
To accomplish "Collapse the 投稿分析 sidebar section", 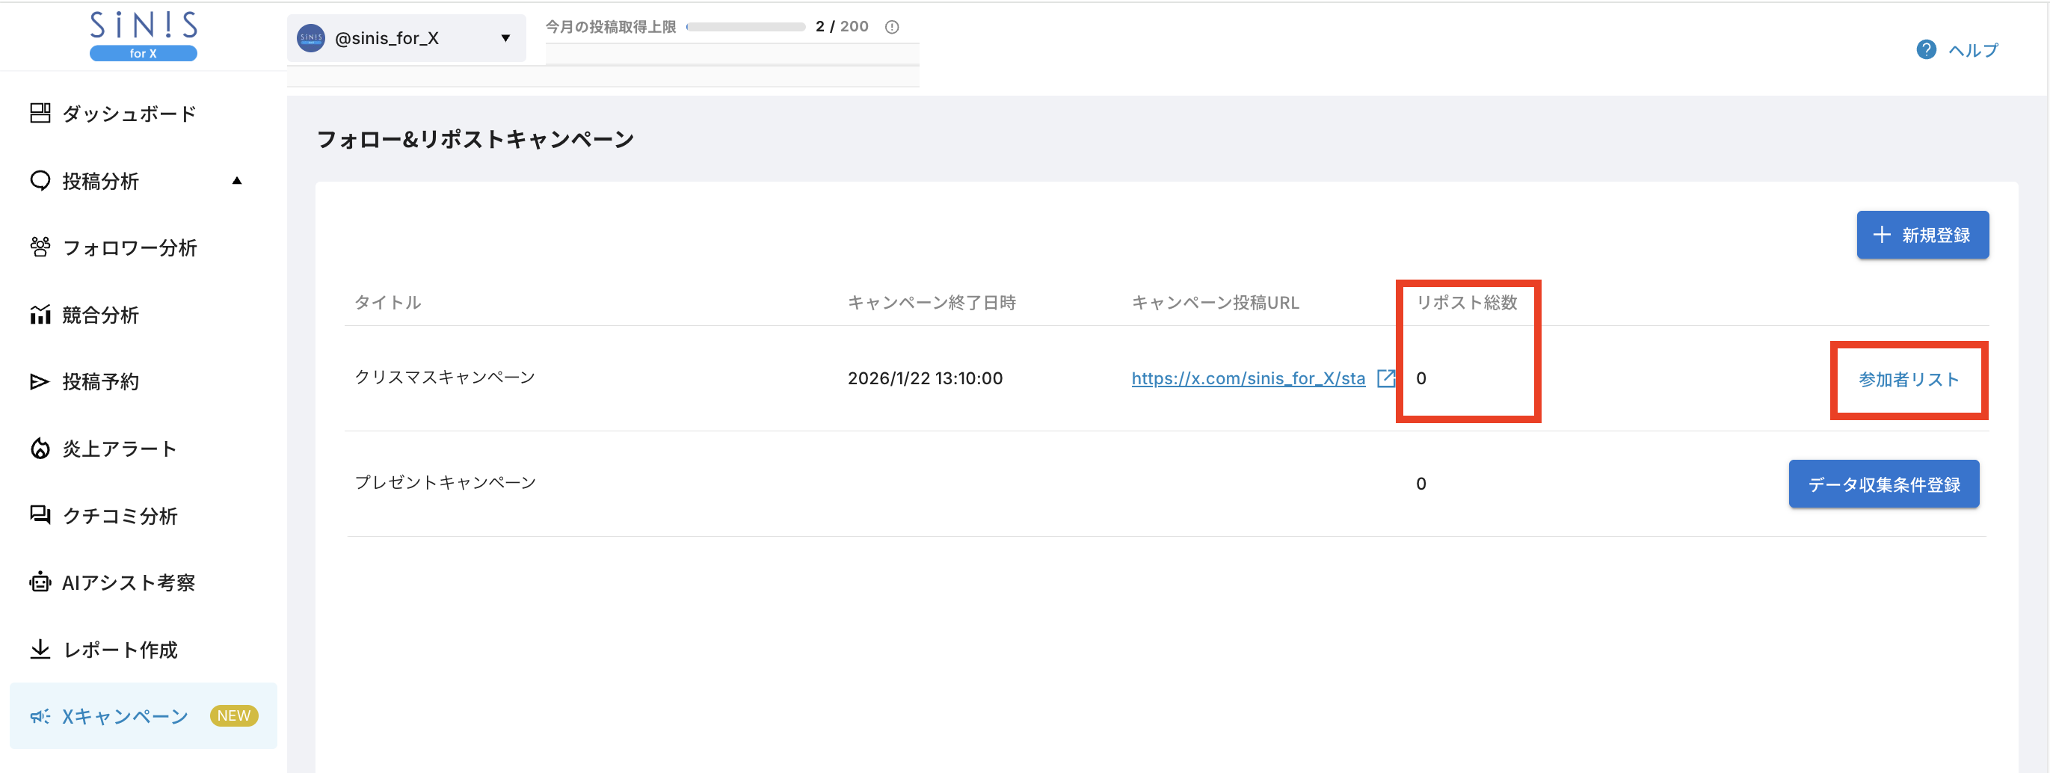I will tap(236, 181).
